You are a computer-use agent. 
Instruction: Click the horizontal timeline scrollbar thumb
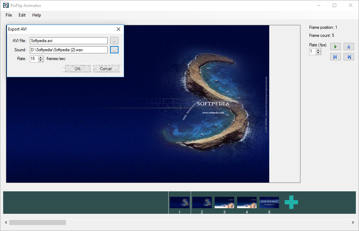pos(38,222)
